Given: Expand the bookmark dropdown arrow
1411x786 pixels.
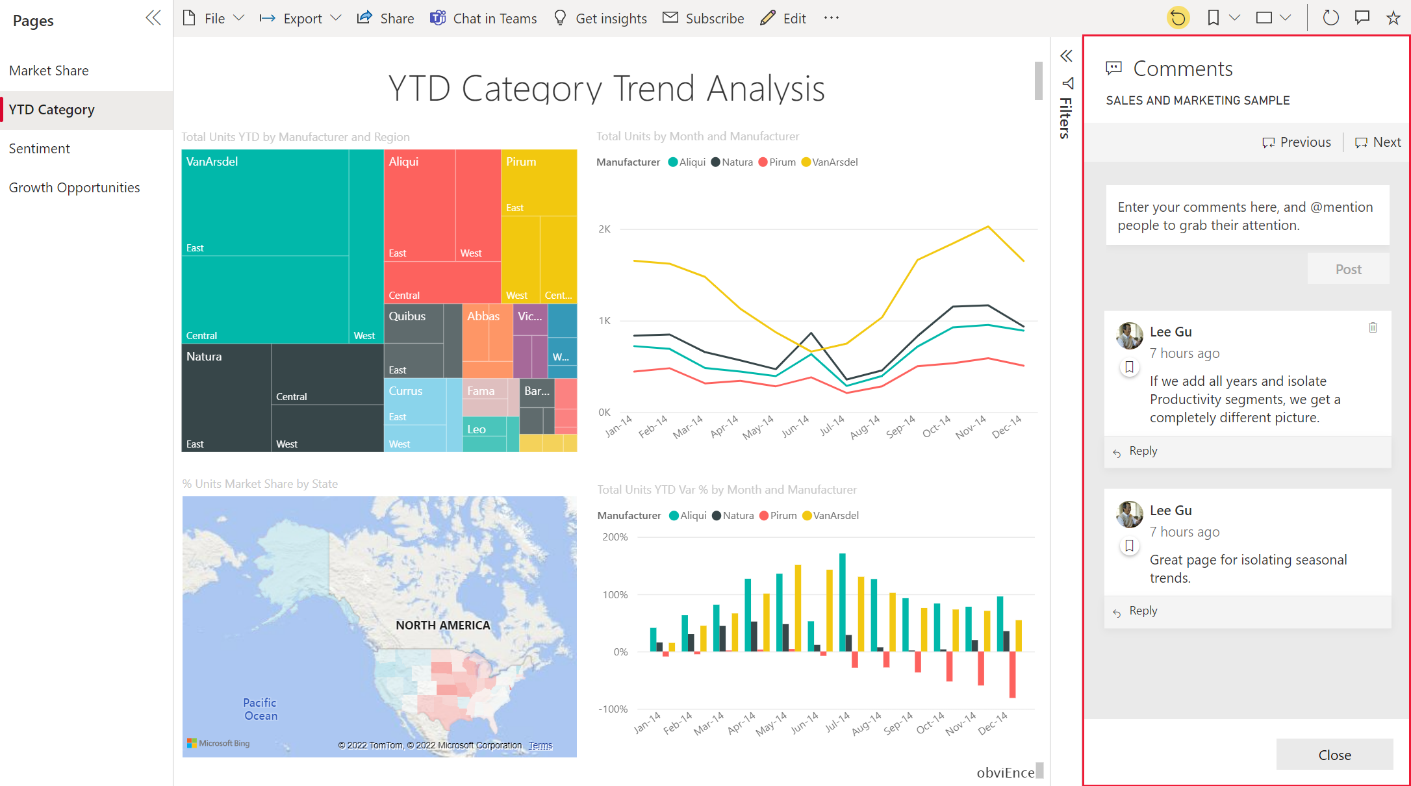Looking at the screenshot, I should pos(1237,18).
